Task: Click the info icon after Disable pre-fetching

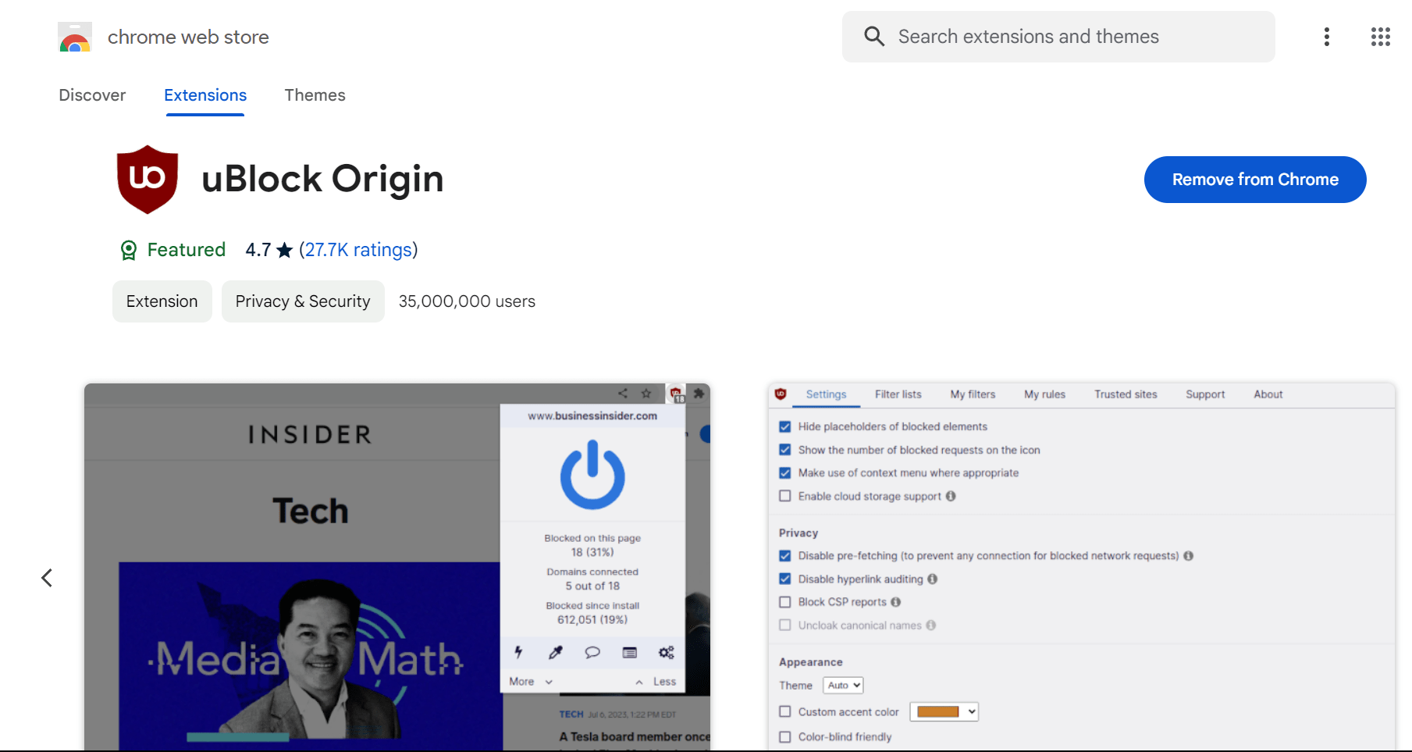Action: [x=1189, y=556]
